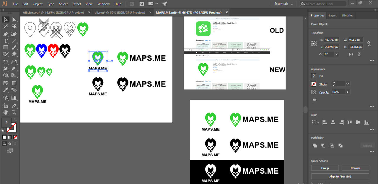Click the underlined Stroke label
This screenshot has width=378, height=184.
(x=323, y=84)
